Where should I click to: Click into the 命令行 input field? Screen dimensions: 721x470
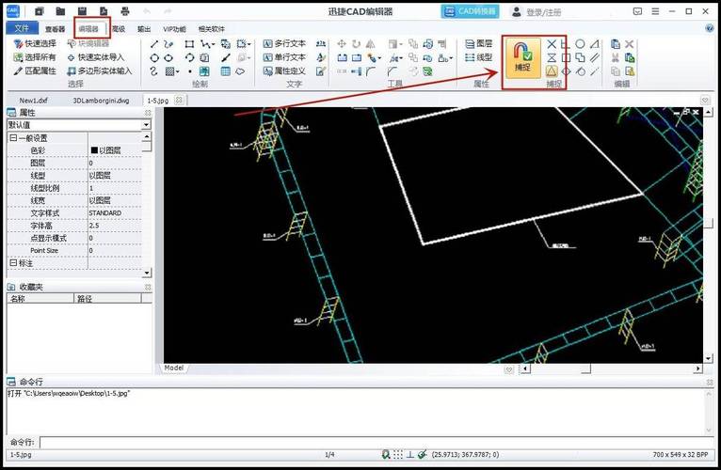[x=377, y=443]
